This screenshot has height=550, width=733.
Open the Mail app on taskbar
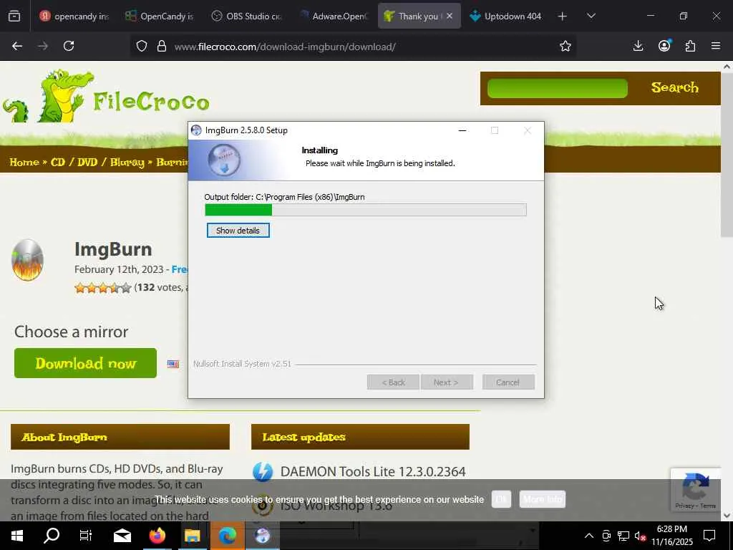click(122, 536)
